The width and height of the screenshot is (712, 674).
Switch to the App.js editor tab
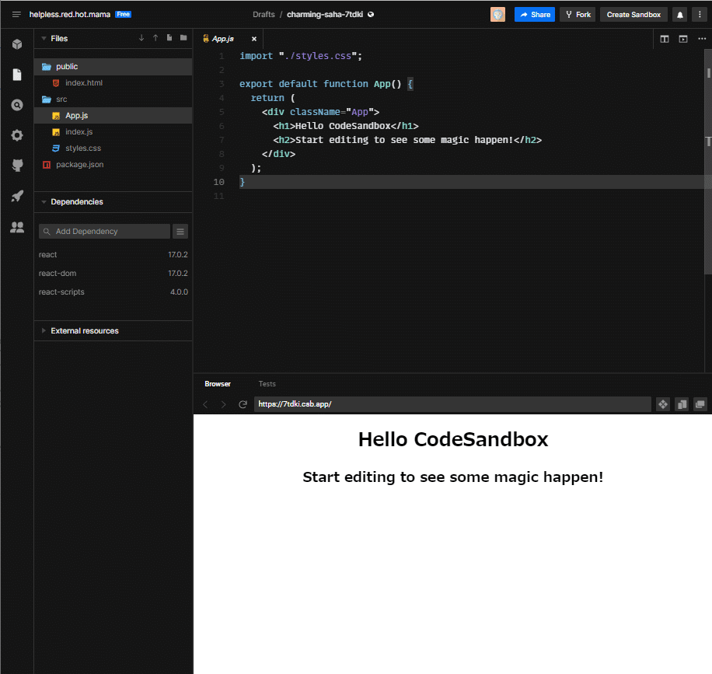[222, 39]
